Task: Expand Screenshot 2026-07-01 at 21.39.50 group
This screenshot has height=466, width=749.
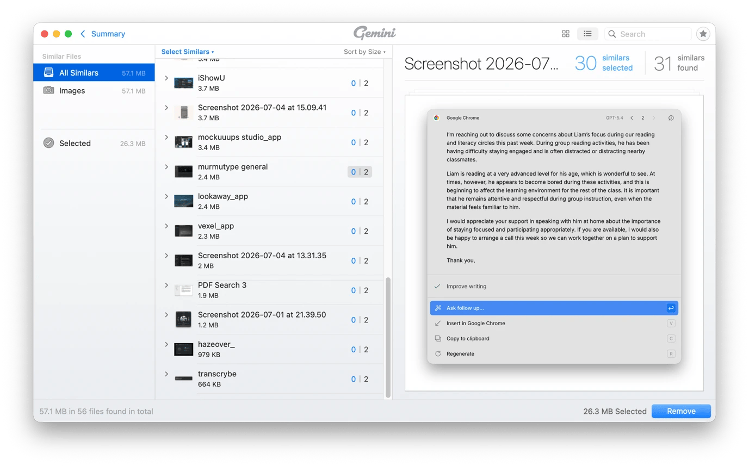Action: pos(166,315)
